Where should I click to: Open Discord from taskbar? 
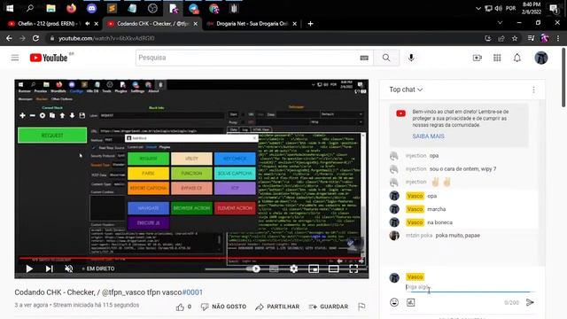pos(91,8)
